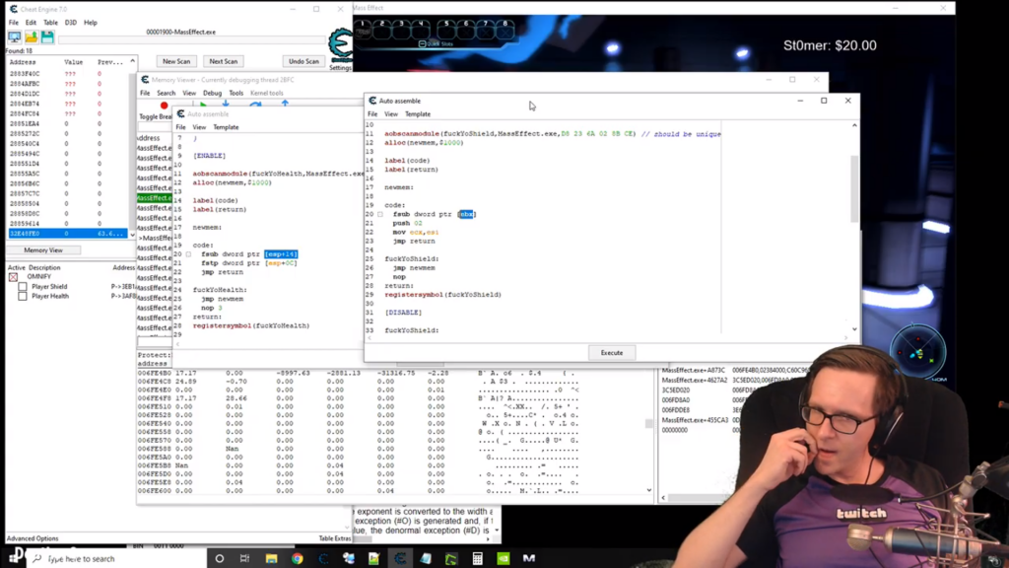
Task: Open the Kernel tools menu in Memory Viewer
Action: (266, 93)
